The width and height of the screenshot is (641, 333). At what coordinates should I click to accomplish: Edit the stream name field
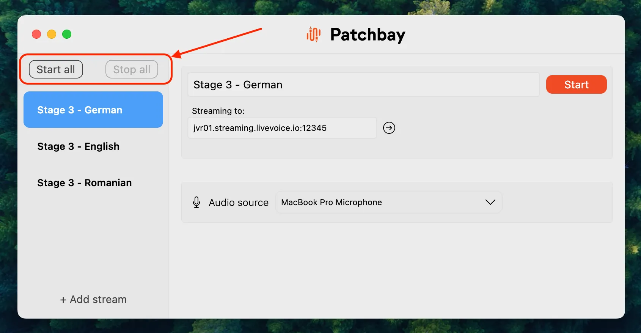[x=363, y=85]
